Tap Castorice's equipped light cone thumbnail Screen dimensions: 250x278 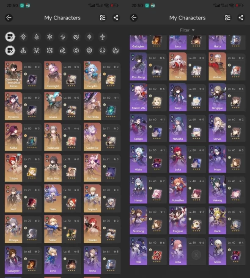[x=111, y=141]
